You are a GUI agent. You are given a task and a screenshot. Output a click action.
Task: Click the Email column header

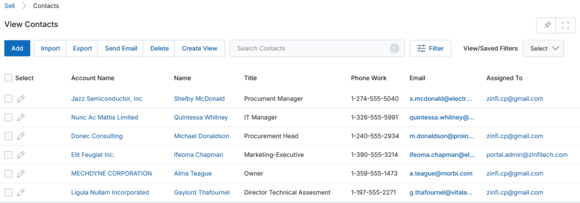[x=417, y=78]
